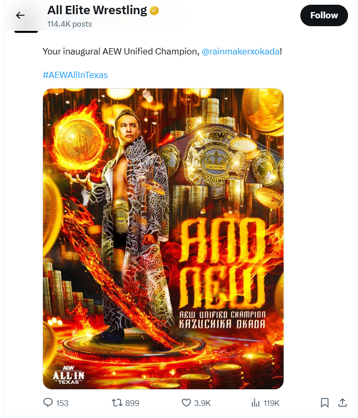
Task: Open the @rainmakerxokada mention
Action: (241, 51)
